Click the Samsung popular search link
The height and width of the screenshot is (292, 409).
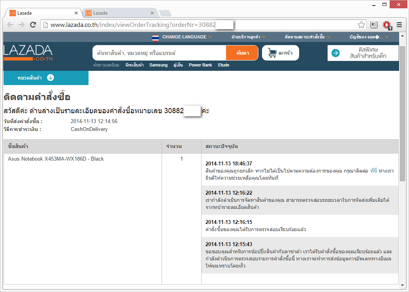click(158, 65)
